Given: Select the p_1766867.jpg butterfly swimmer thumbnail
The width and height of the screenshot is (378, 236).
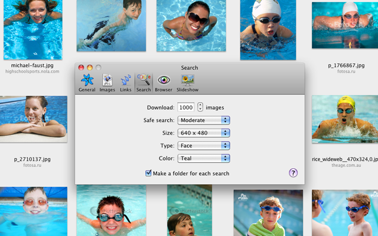Looking at the screenshot, I should click(x=345, y=25).
